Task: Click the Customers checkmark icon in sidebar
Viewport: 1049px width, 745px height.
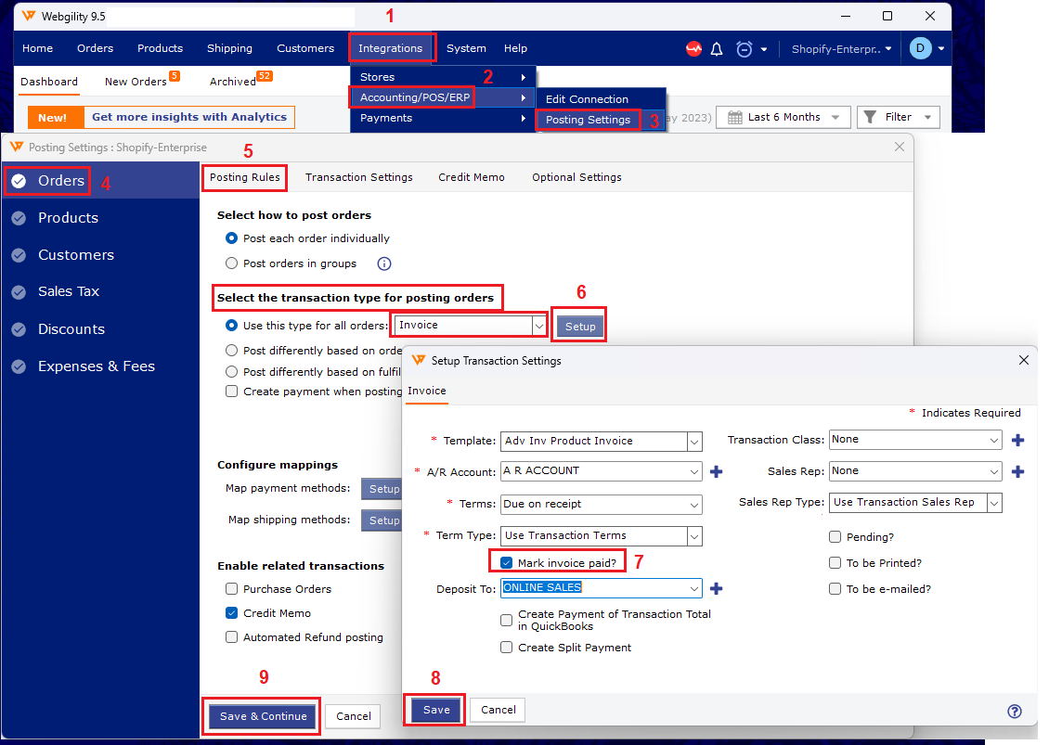Action: tap(19, 255)
